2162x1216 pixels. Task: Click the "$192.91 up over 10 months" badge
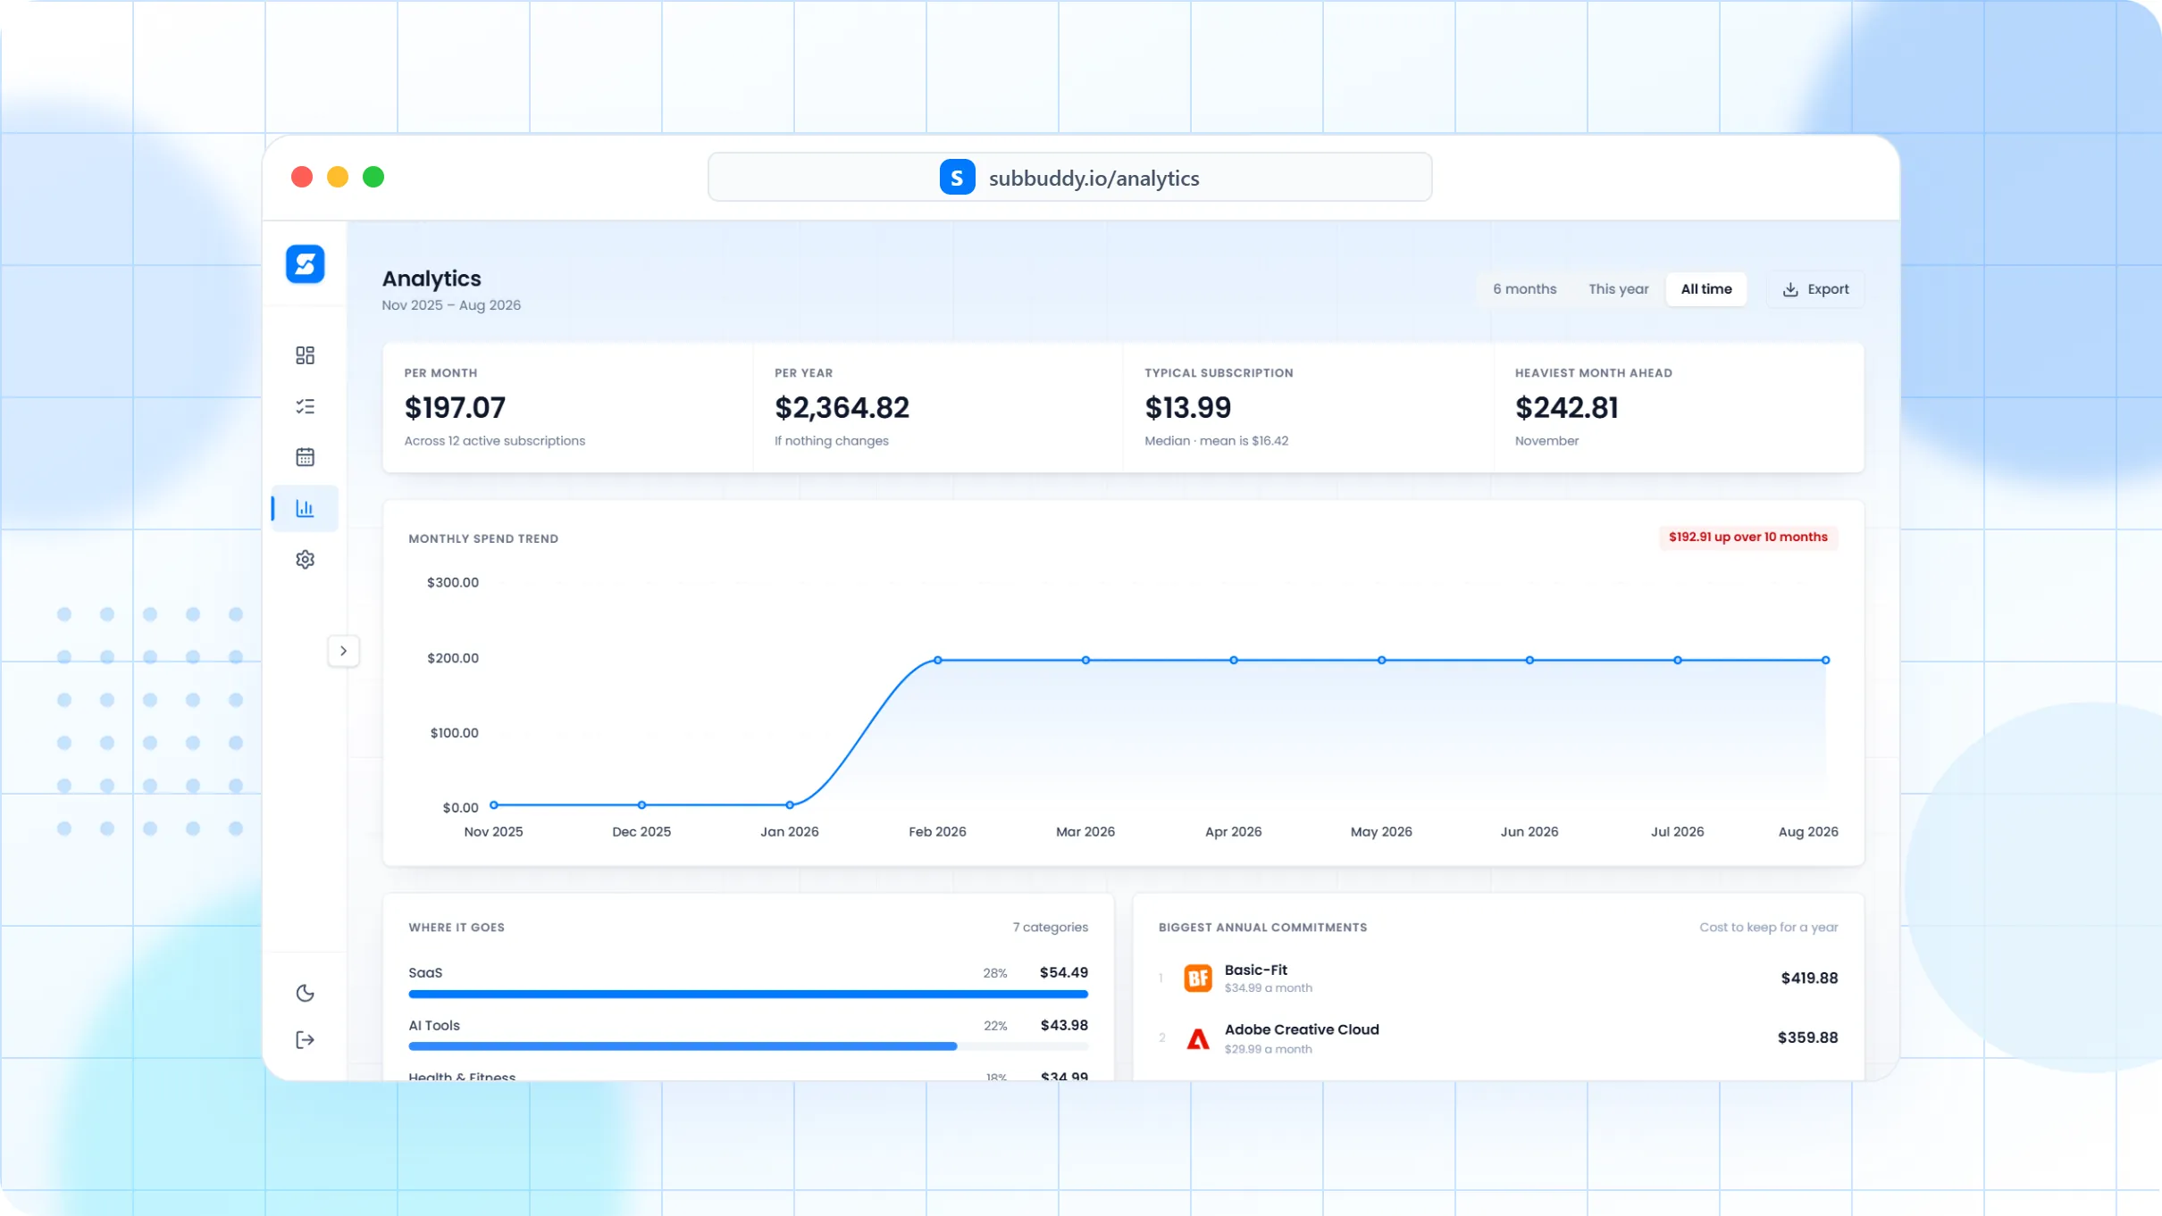pyautogui.click(x=1747, y=537)
